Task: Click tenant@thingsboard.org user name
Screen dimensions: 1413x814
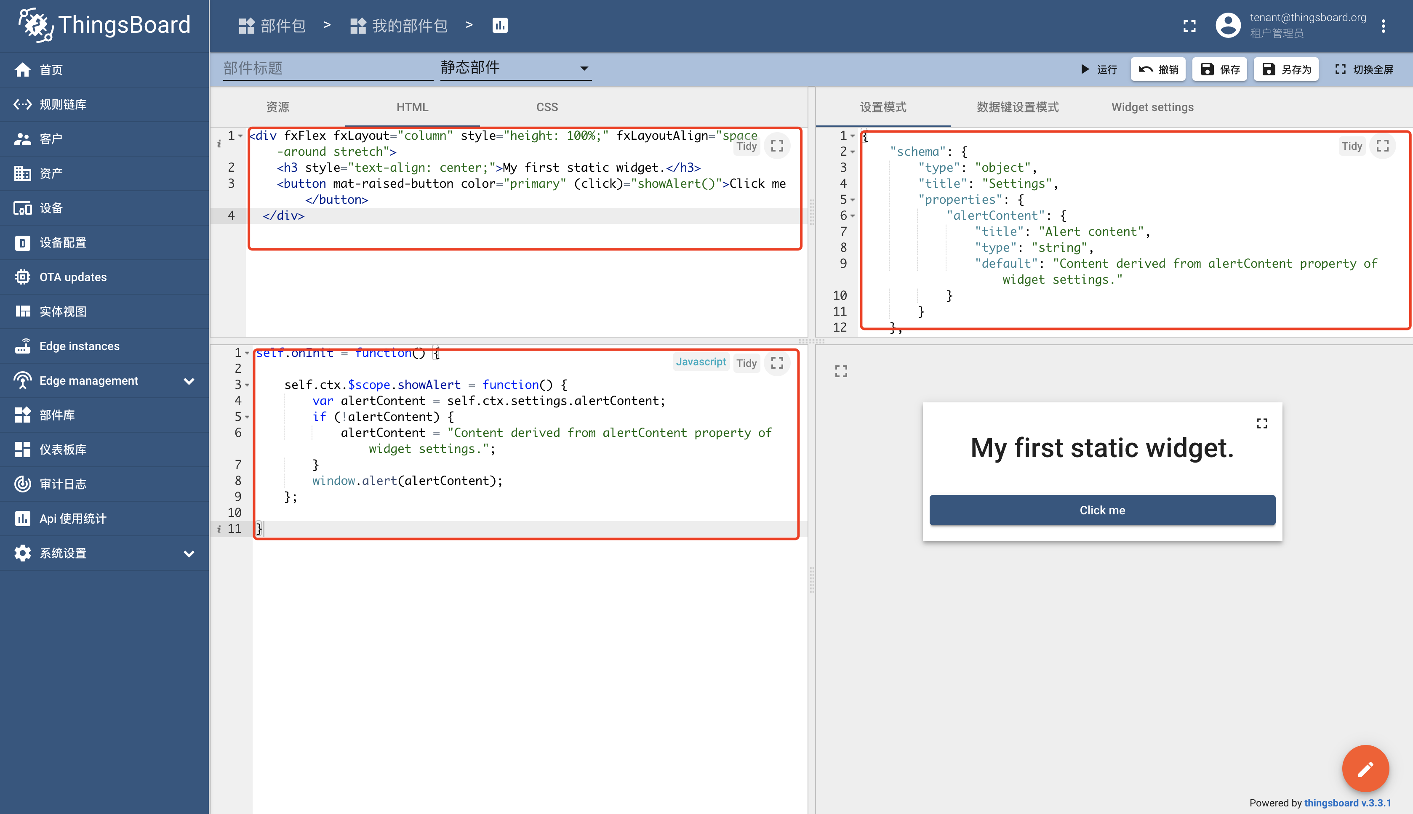Action: (1308, 17)
